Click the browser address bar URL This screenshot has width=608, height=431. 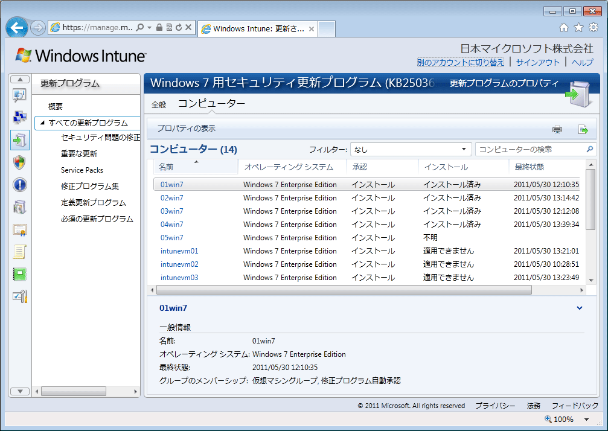(98, 28)
